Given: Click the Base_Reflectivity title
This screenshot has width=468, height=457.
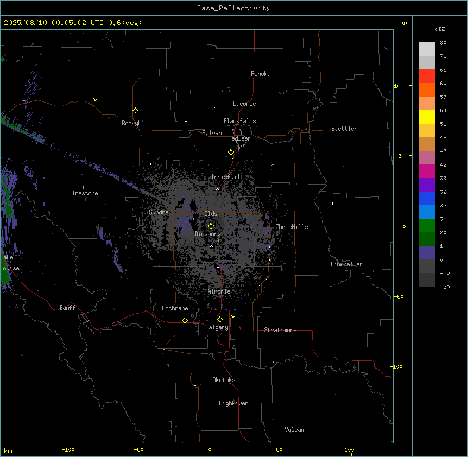Looking at the screenshot, I should [x=234, y=8].
